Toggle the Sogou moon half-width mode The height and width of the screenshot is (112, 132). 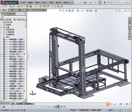click(x=115, y=104)
